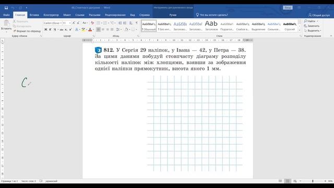Decrease font size with the small A icon
Screen dimensions: 334x188
tap(78, 23)
